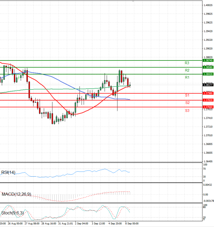Click the 8 Sep 00:00 time label
This screenshot has height=227, width=214.
[132, 224]
